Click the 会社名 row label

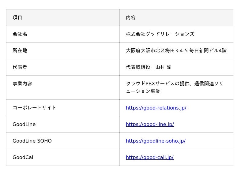click(20, 34)
